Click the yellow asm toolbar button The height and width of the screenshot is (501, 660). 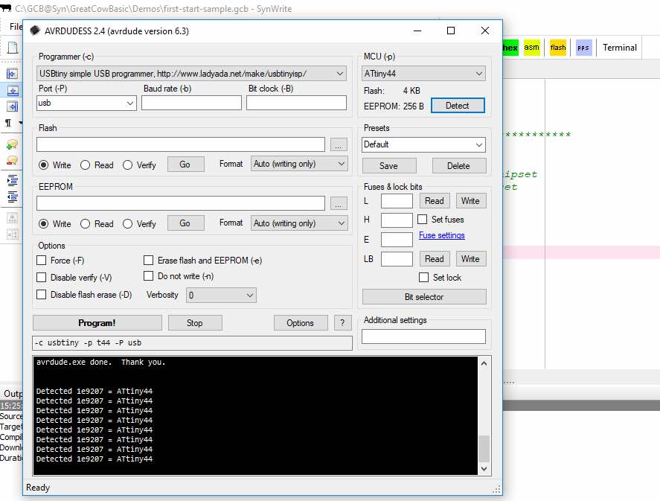click(x=531, y=48)
